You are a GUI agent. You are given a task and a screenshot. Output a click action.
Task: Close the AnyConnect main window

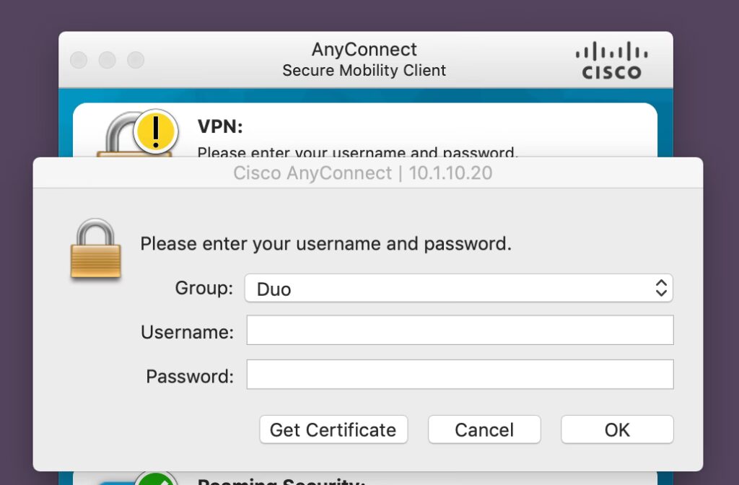tap(79, 61)
